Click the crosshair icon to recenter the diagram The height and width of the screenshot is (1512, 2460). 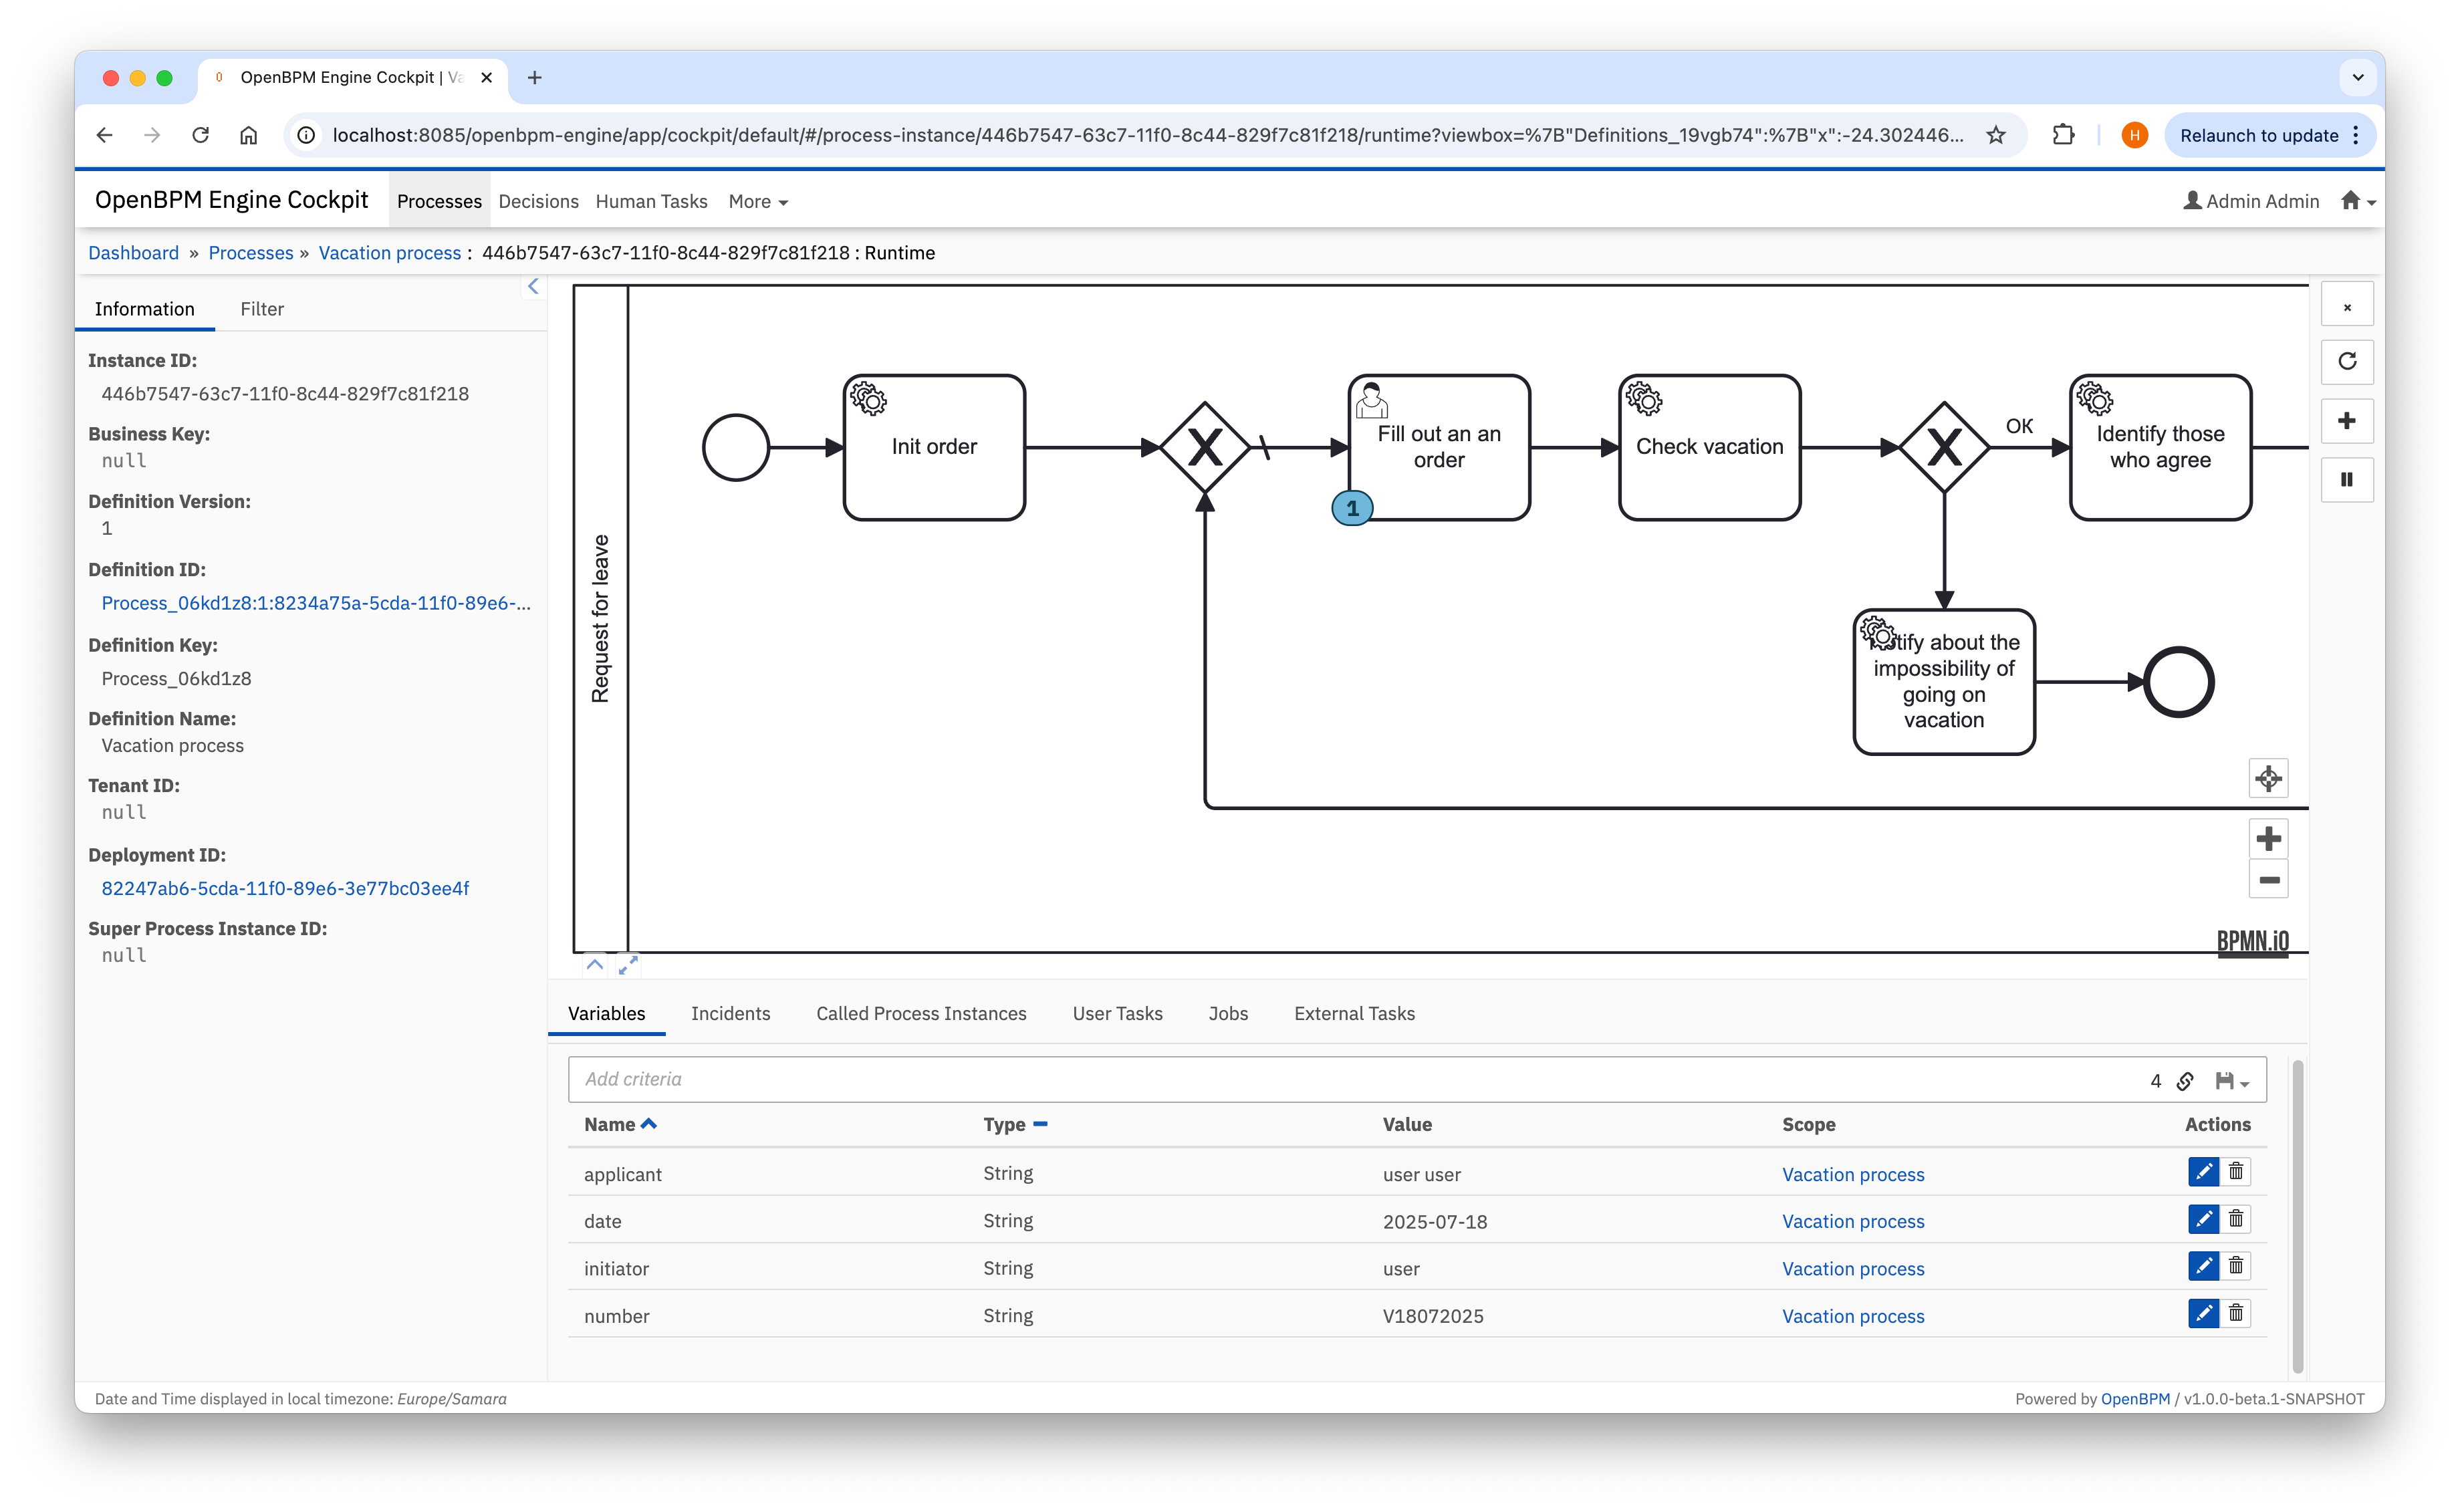(x=2268, y=778)
